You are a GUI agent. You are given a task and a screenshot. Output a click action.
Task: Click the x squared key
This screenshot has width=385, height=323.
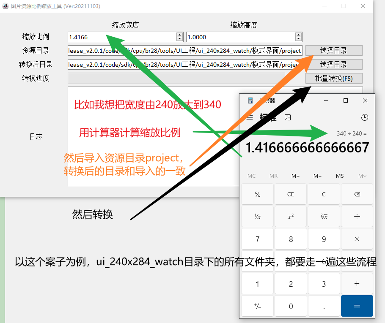(291, 217)
